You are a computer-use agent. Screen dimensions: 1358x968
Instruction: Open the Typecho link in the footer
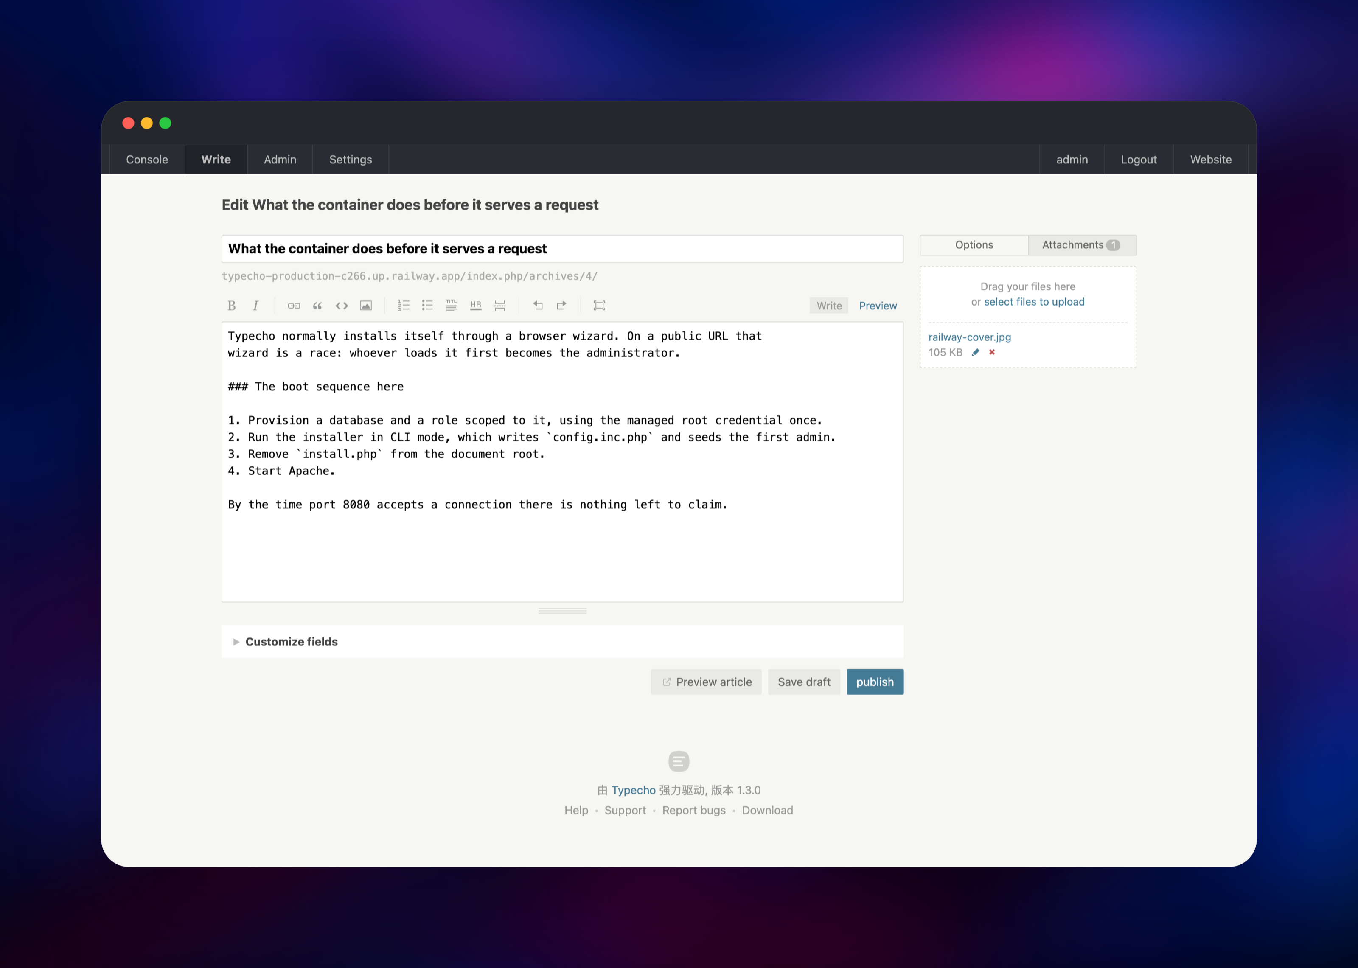pyautogui.click(x=634, y=790)
